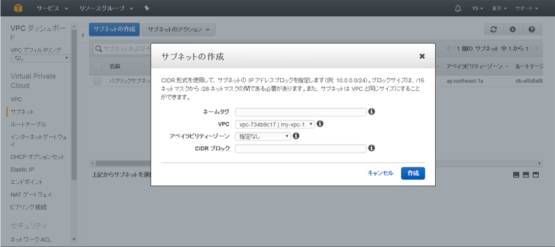Click the rtb-ef6dfa8b route table cell
This screenshot has width=555, height=247.
[529, 81]
